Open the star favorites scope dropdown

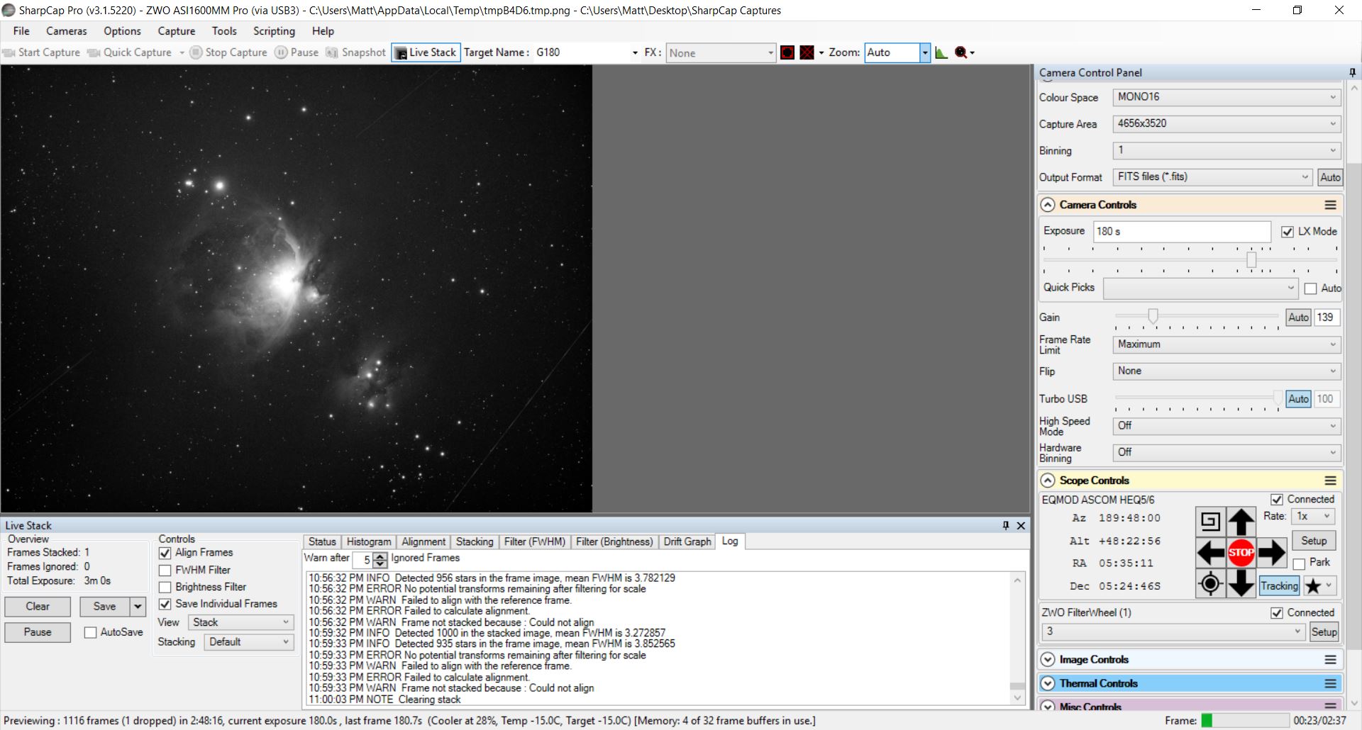1320,586
